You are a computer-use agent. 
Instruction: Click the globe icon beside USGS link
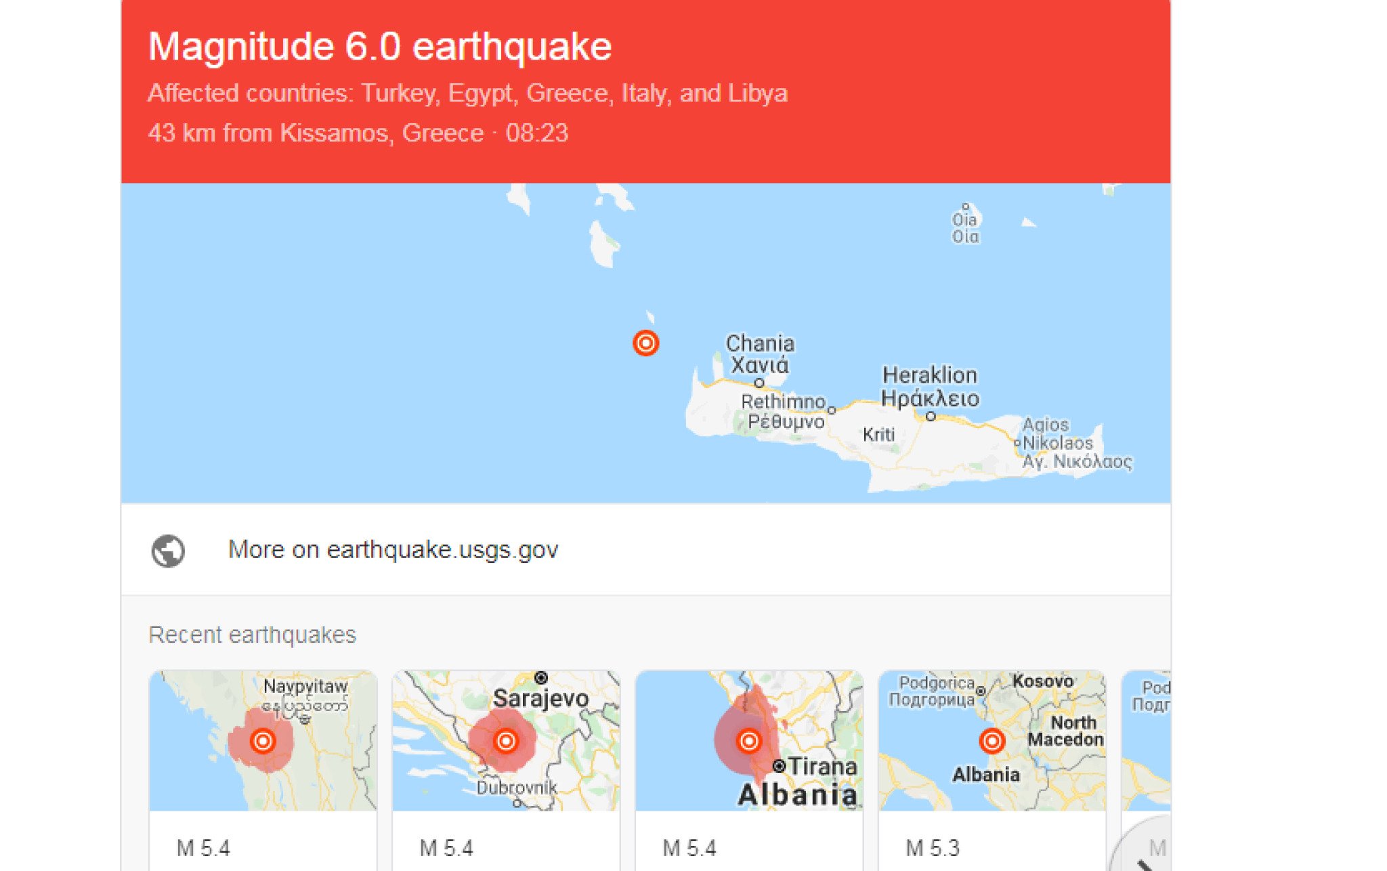coord(168,550)
